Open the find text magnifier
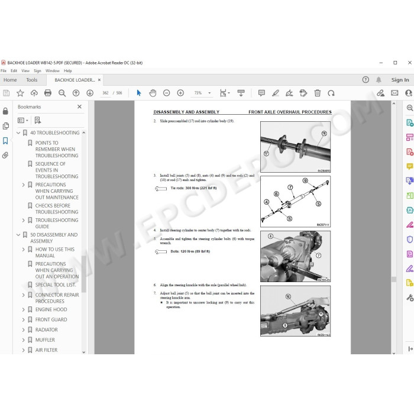The height and width of the screenshot is (414, 414). [62, 93]
